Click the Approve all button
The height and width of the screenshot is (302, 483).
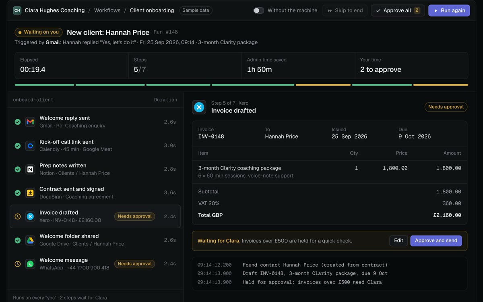(x=398, y=10)
